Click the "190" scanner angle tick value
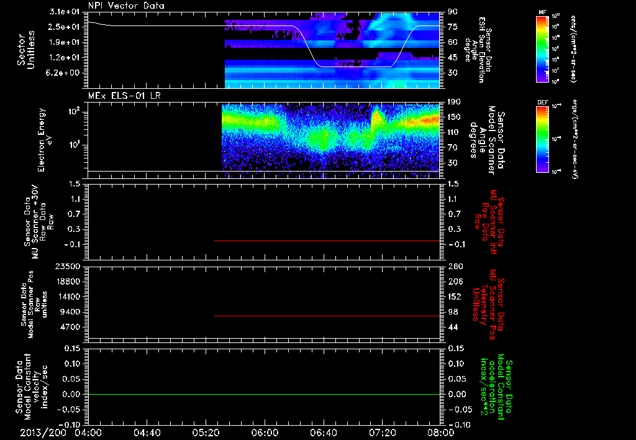The height and width of the screenshot is (440, 636). pyautogui.click(x=454, y=102)
